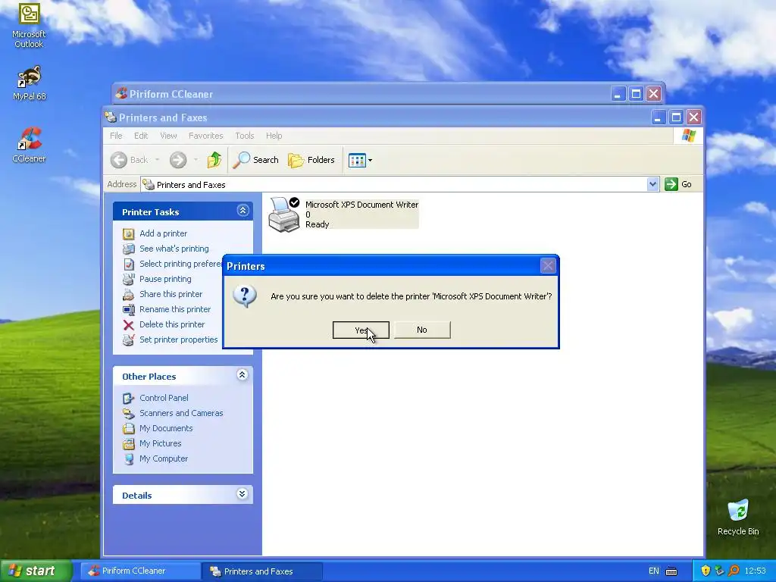
Task: Click the 12:53 taskbar clock
Action: point(756,571)
